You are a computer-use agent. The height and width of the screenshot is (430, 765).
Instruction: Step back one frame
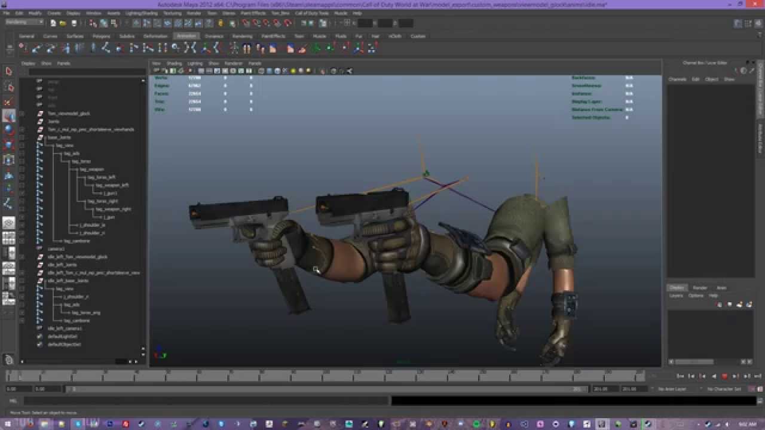tap(692, 376)
